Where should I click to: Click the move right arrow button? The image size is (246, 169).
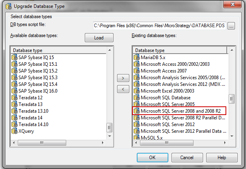[123, 78]
